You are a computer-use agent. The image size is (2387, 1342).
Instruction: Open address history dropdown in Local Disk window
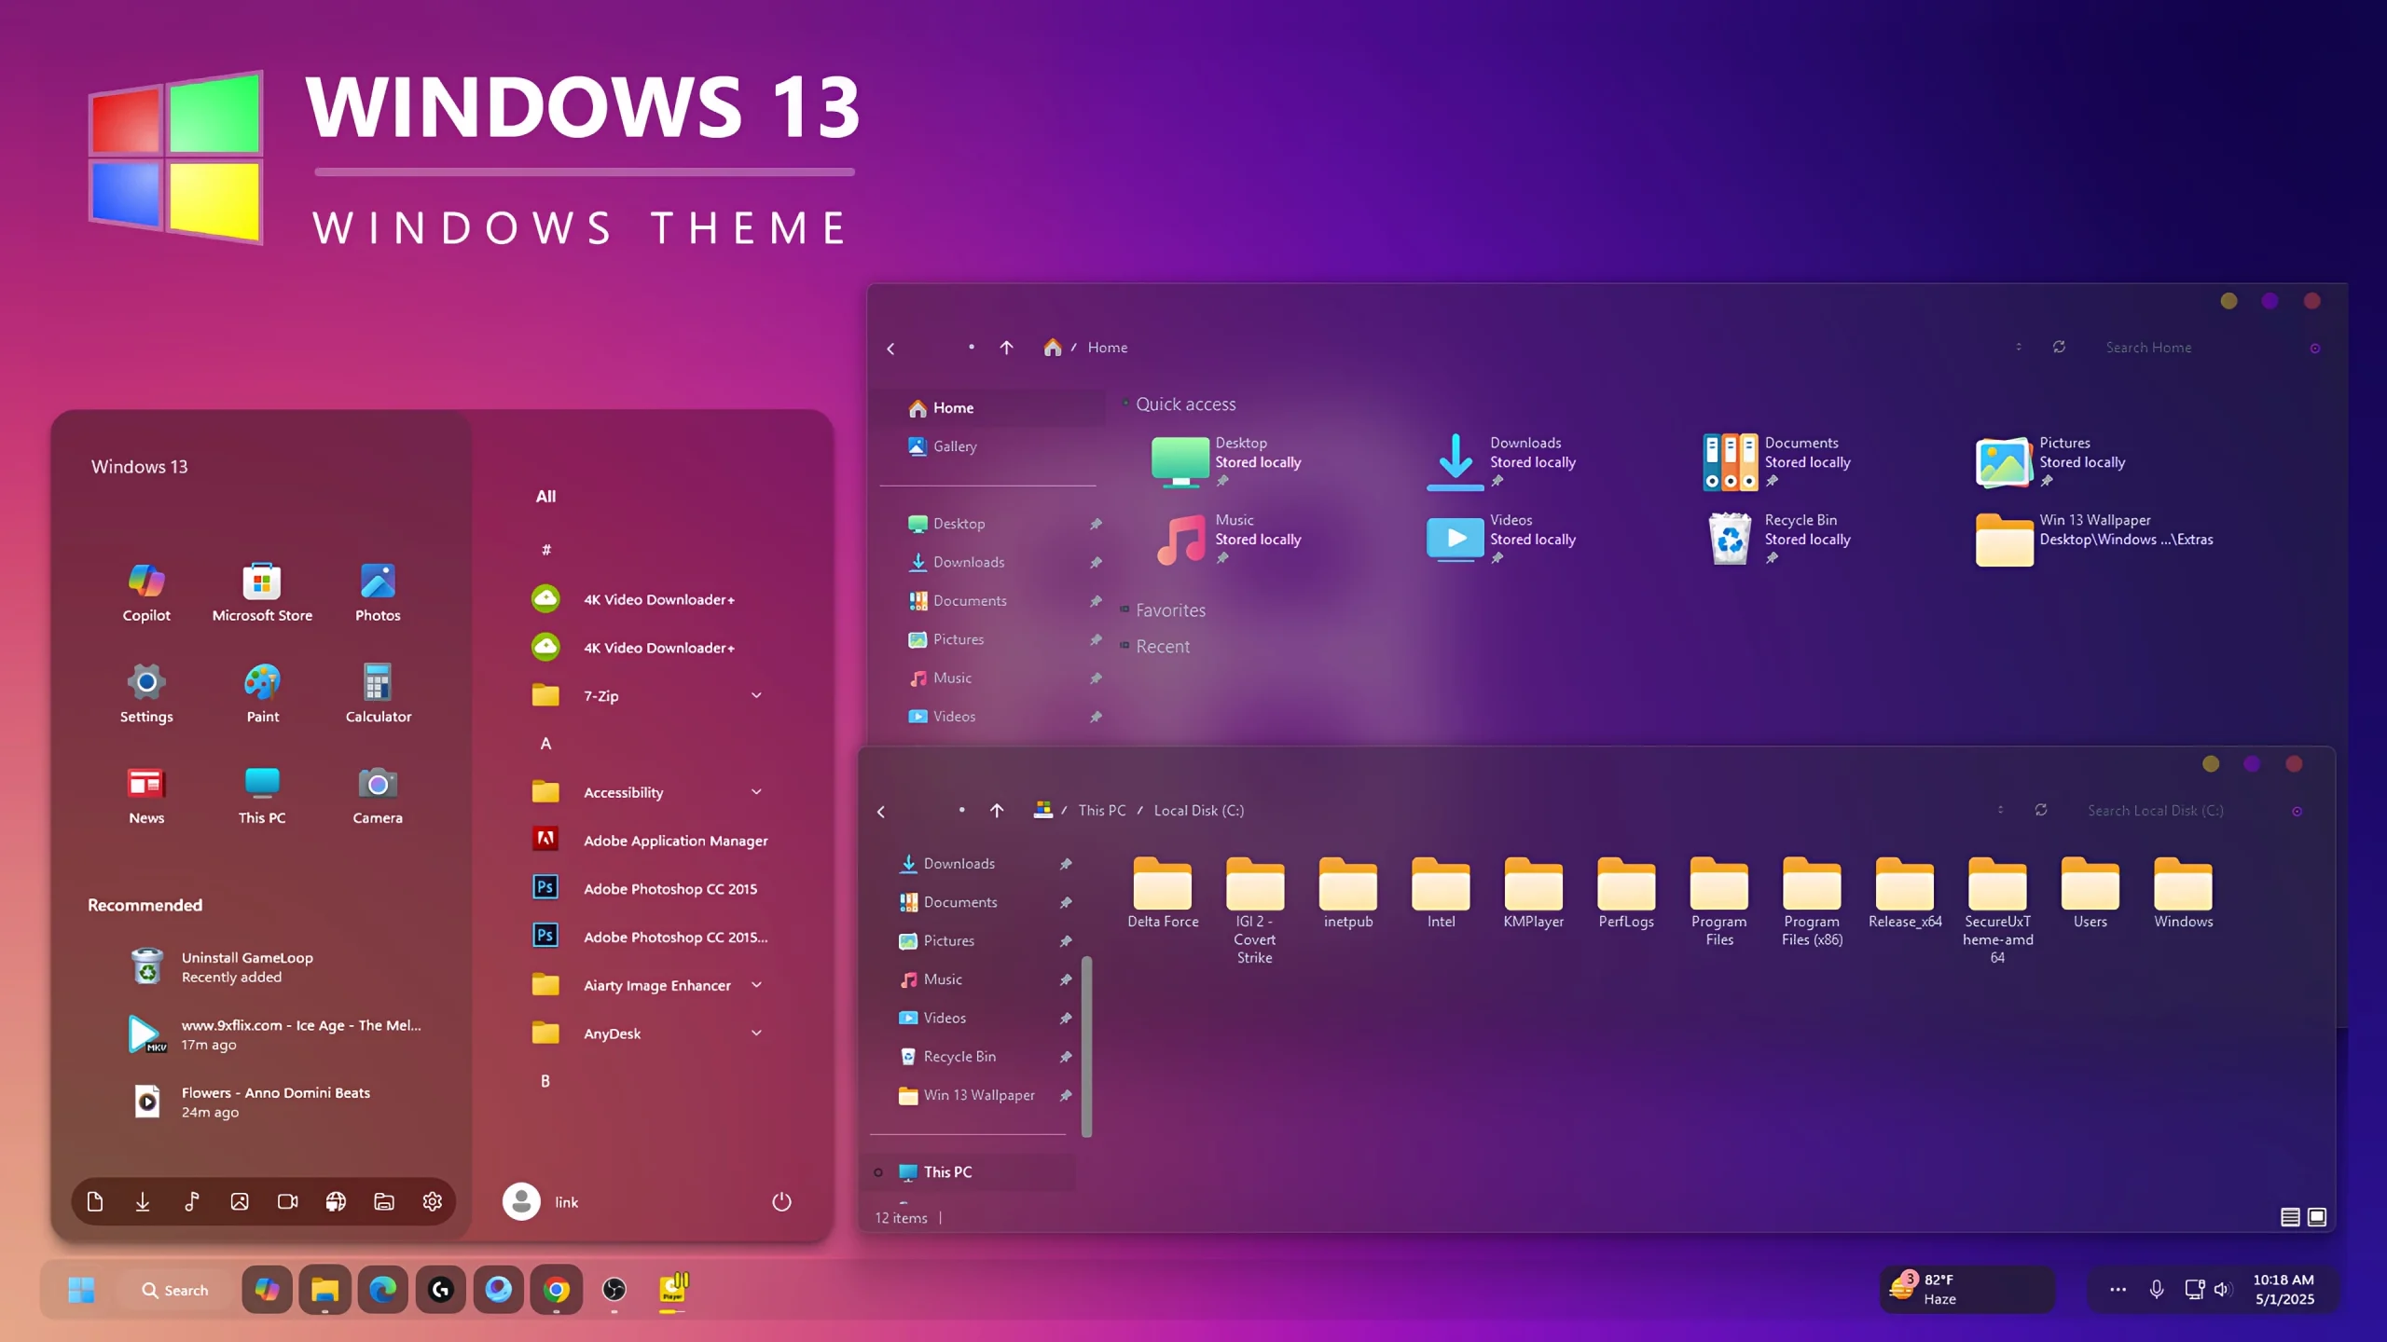(2000, 810)
